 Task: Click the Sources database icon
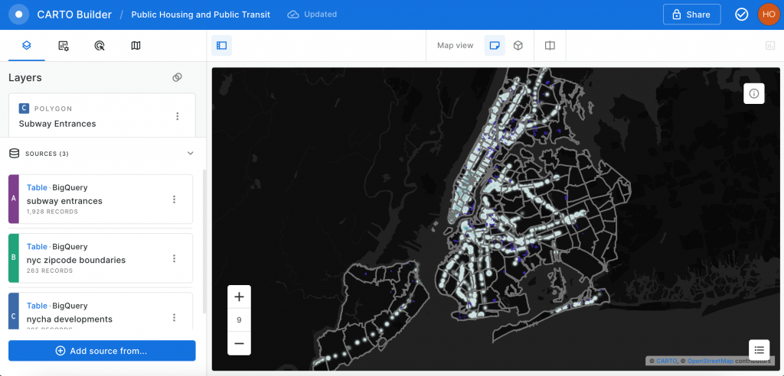[x=15, y=154]
